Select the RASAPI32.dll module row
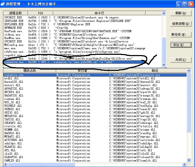This screenshot has width=195, height=167. click(95, 95)
